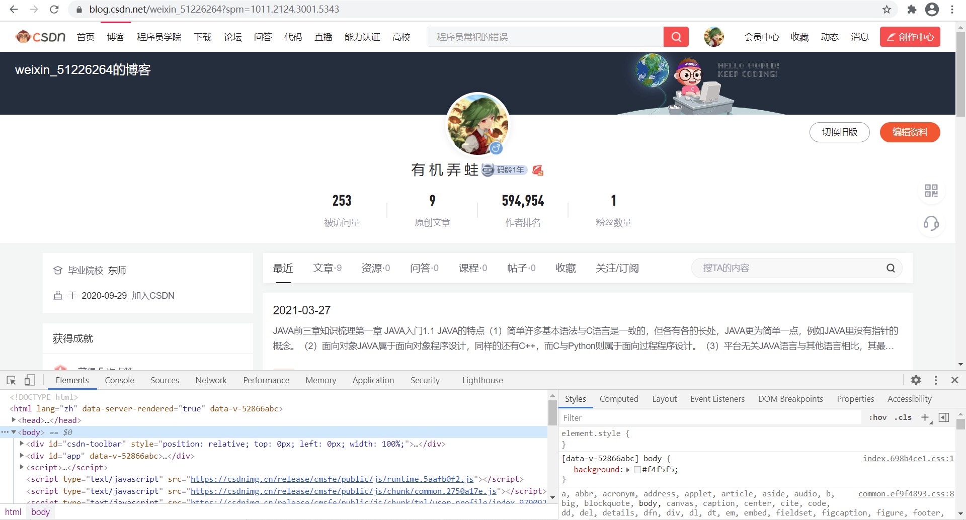Viewport: 966px width, 520px height.
Task: Open the browser extensions puzzle icon
Action: 912,9
